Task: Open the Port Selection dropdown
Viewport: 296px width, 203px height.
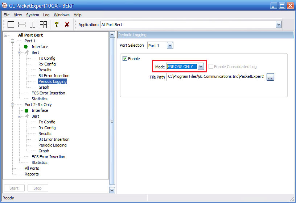Action: (170, 46)
